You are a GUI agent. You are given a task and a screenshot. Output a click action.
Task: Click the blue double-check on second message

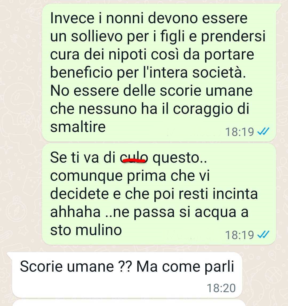(263, 235)
